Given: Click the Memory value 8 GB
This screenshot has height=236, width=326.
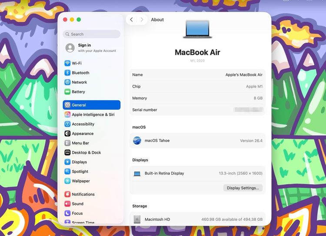Looking at the screenshot, I should tap(258, 98).
